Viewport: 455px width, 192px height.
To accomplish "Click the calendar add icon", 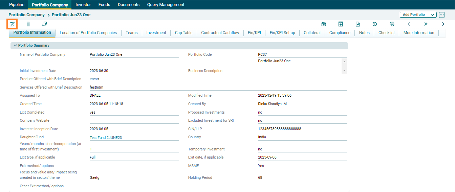I will (324, 24).
